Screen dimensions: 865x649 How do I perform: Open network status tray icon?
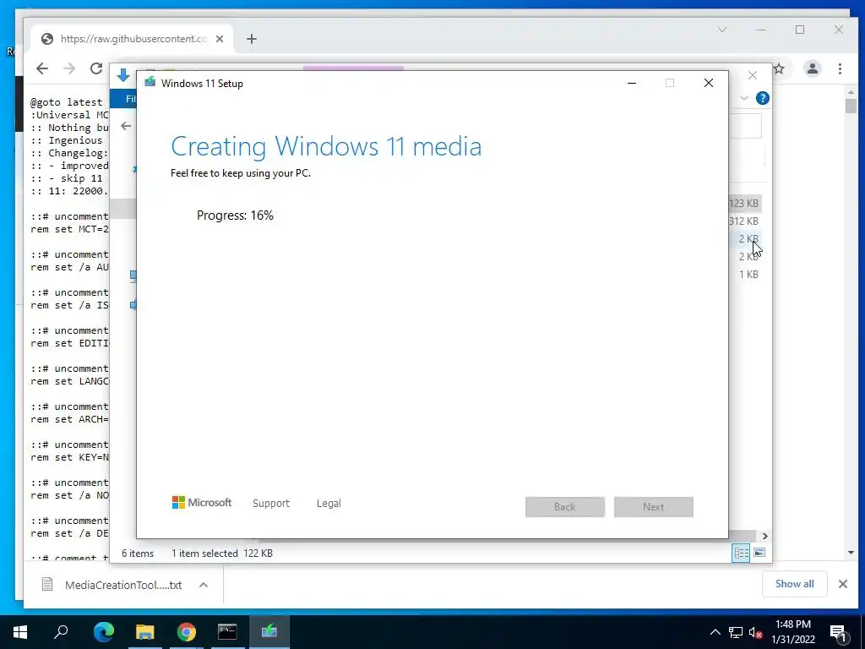(x=736, y=632)
